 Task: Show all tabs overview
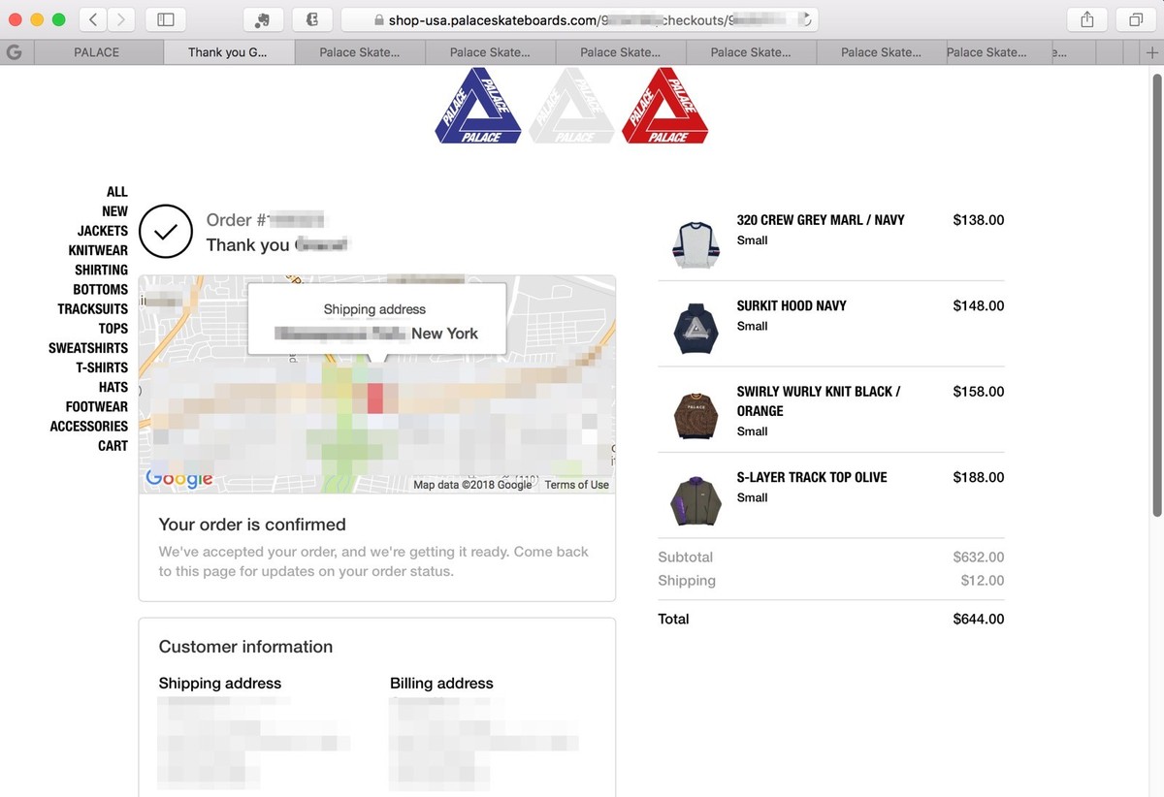pos(1136,18)
